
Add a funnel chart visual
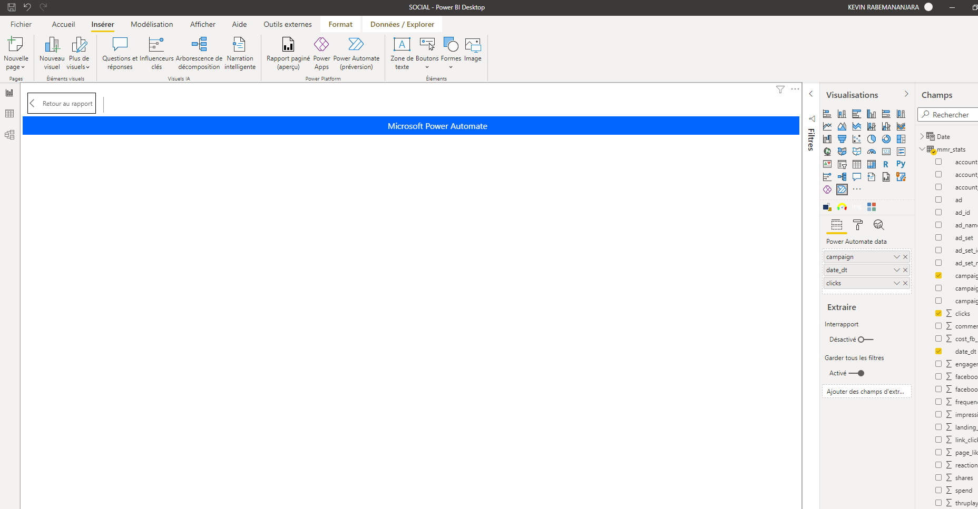pos(842,139)
